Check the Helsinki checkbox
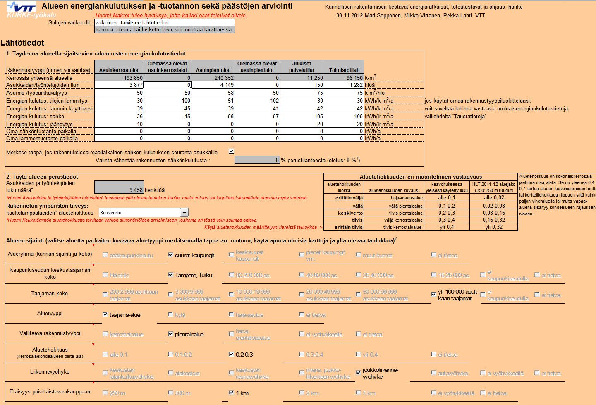Screen dimensions: 596x405 (105, 275)
